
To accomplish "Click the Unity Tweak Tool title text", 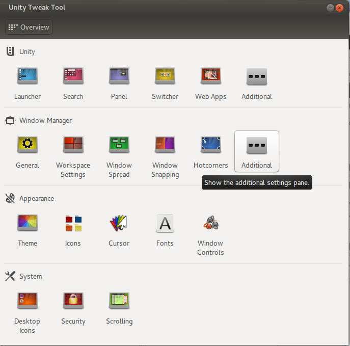I will [37, 7].
